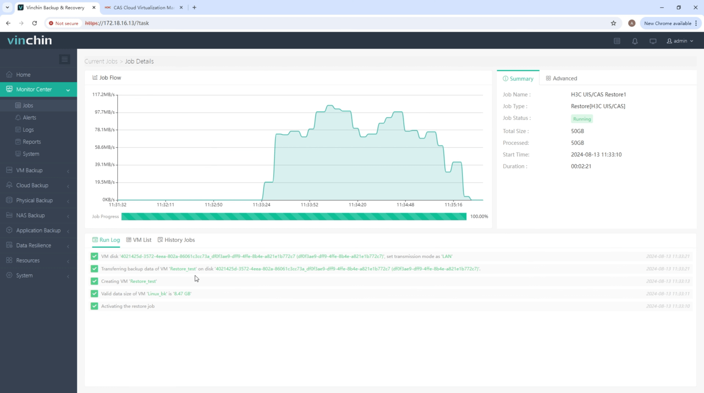
Task: Click the 'Restore_test' link in Creating VM entry
Action: click(143, 281)
